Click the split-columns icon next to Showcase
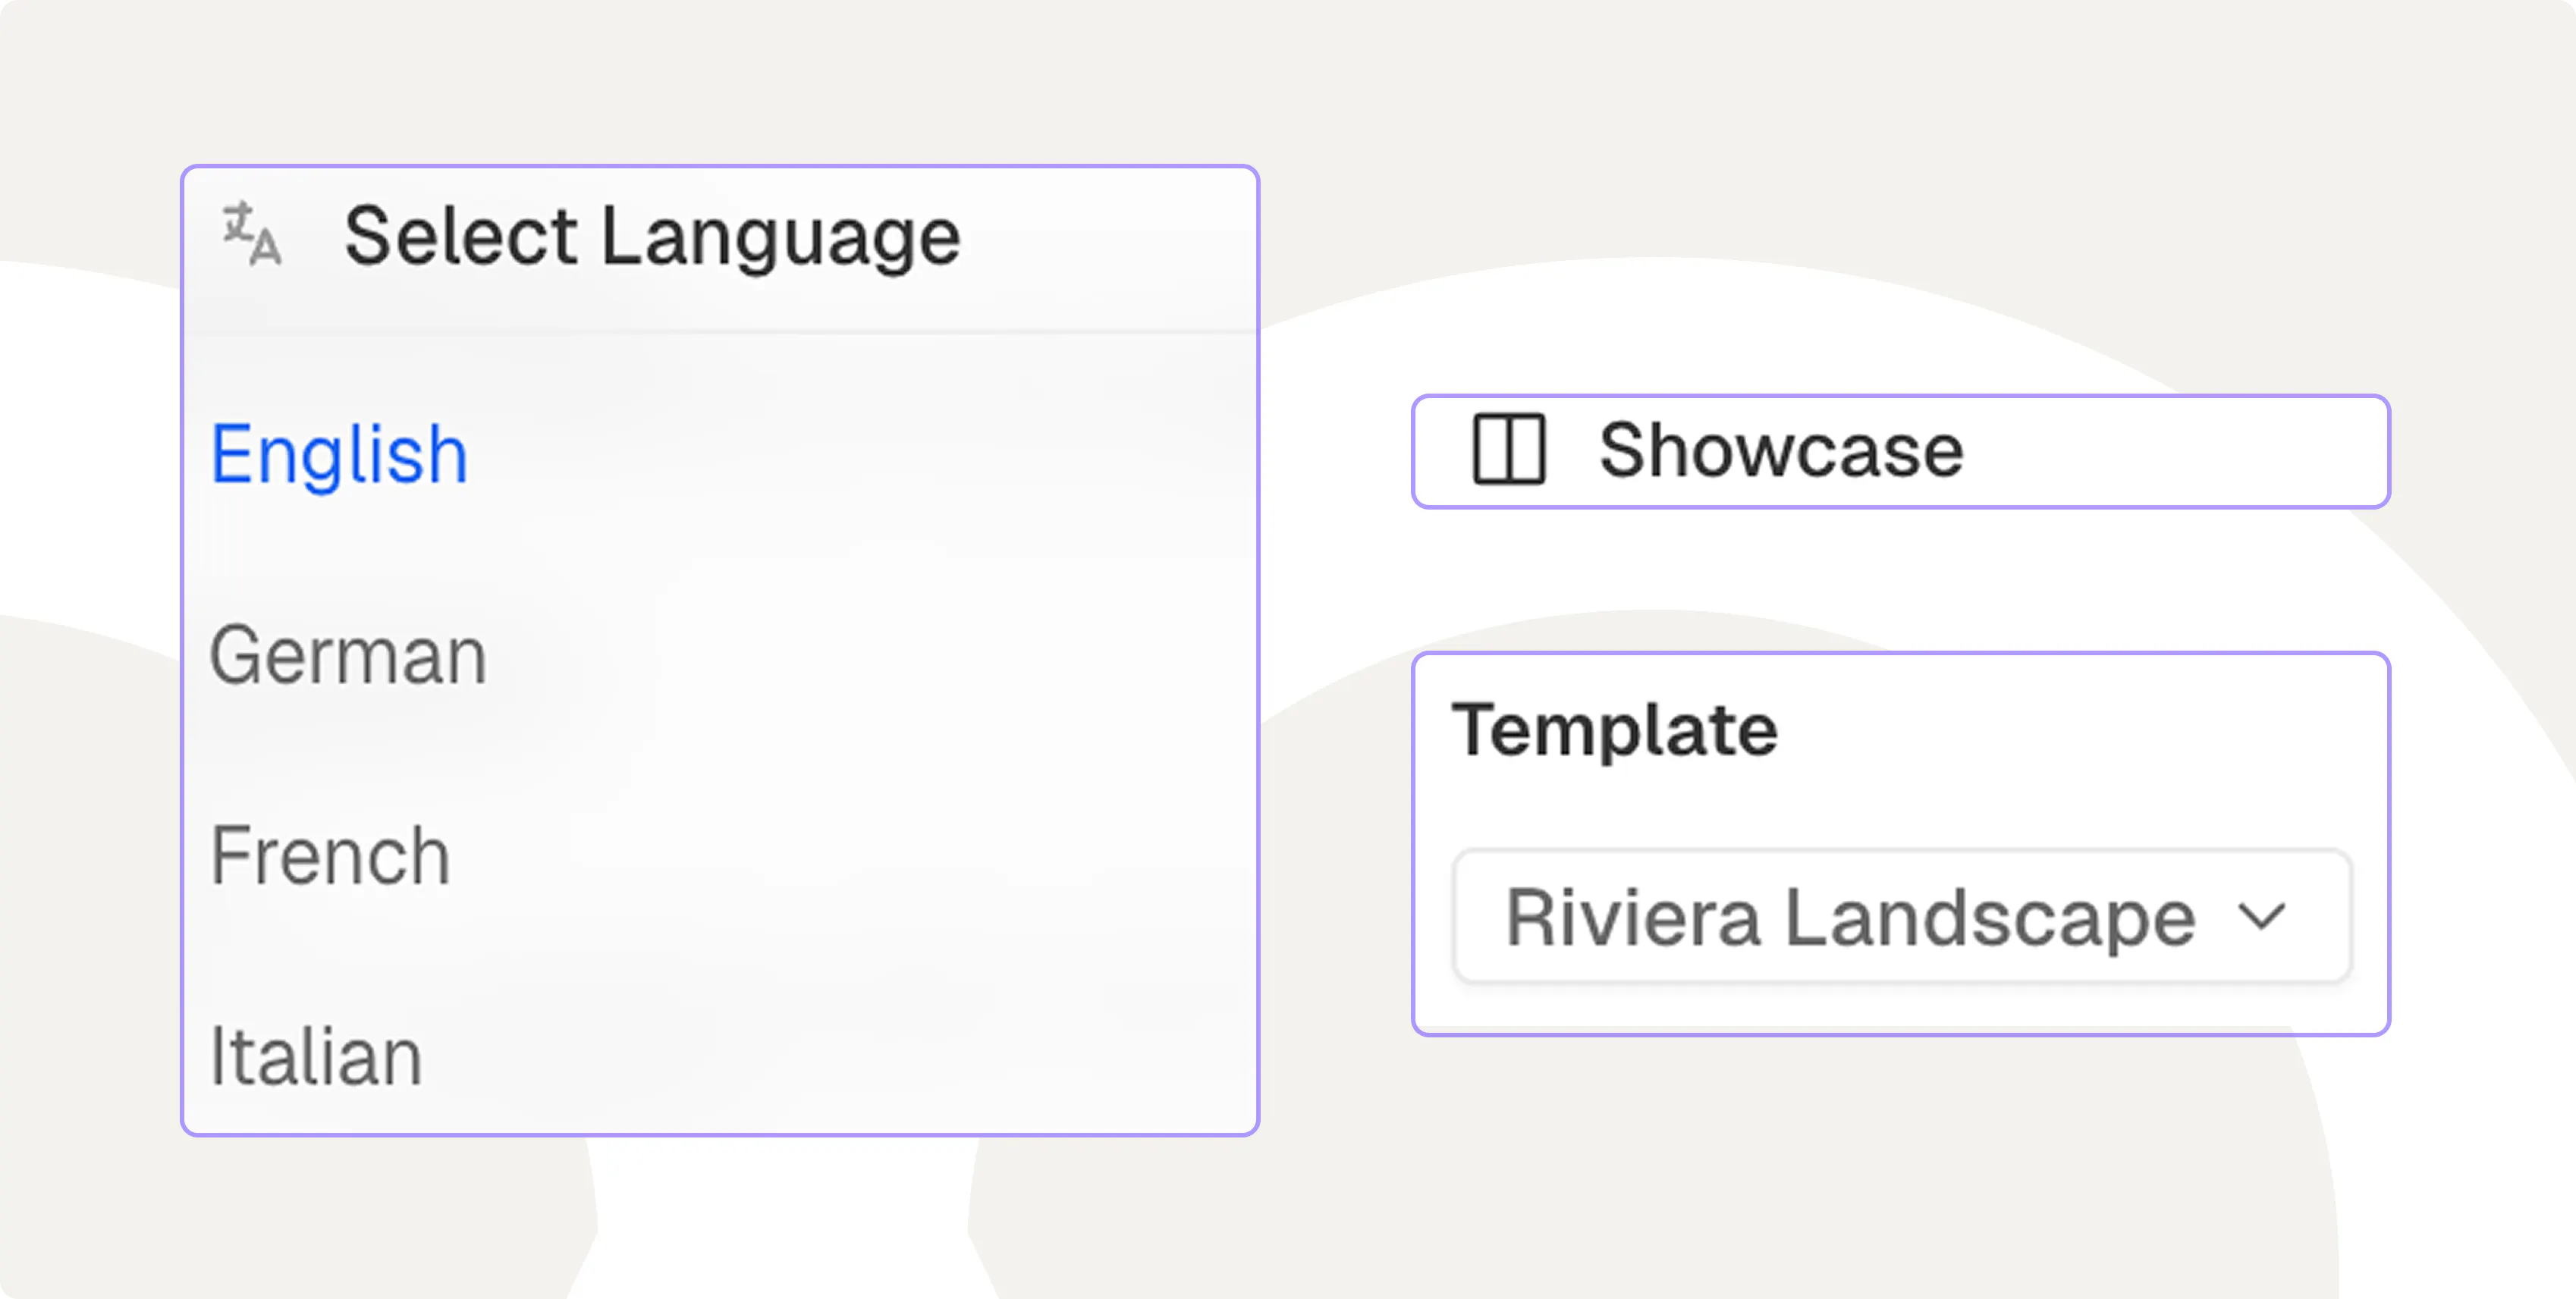Screen dimensions: 2576x1299 pyautogui.click(x=1508, y=450)
